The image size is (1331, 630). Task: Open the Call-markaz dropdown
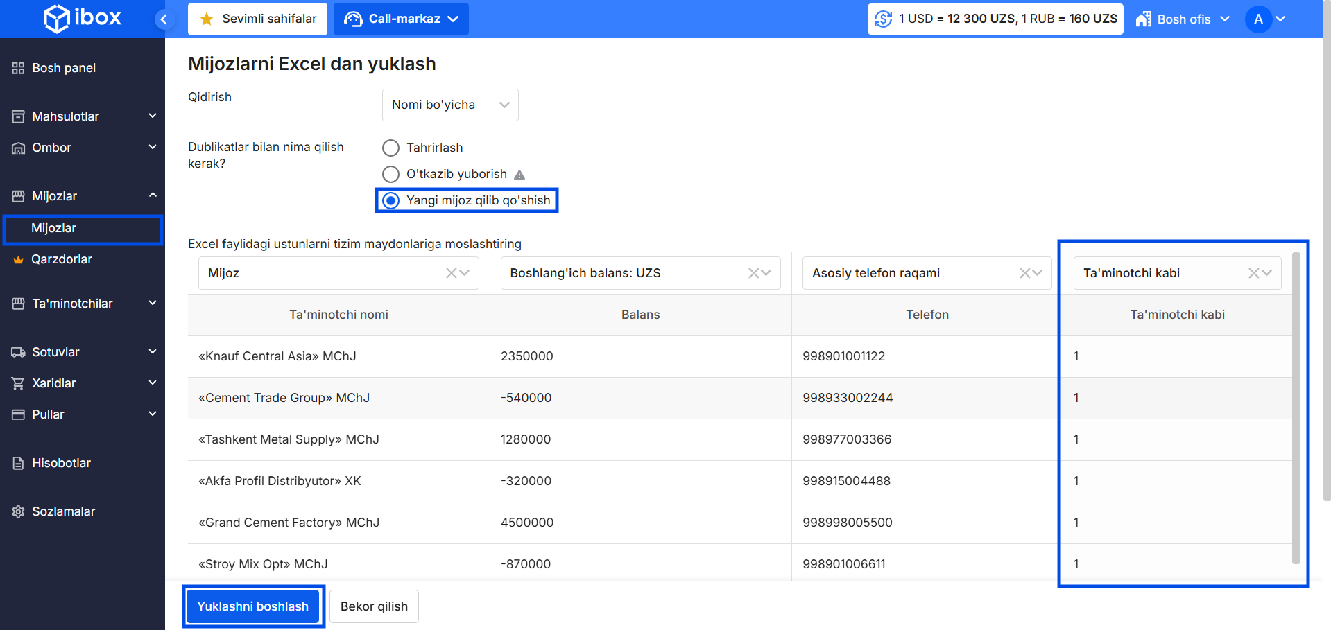point(401,19)
